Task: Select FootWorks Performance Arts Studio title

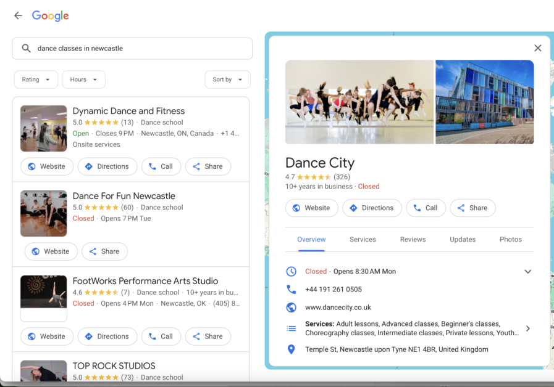Action: [x=145, y=281]
